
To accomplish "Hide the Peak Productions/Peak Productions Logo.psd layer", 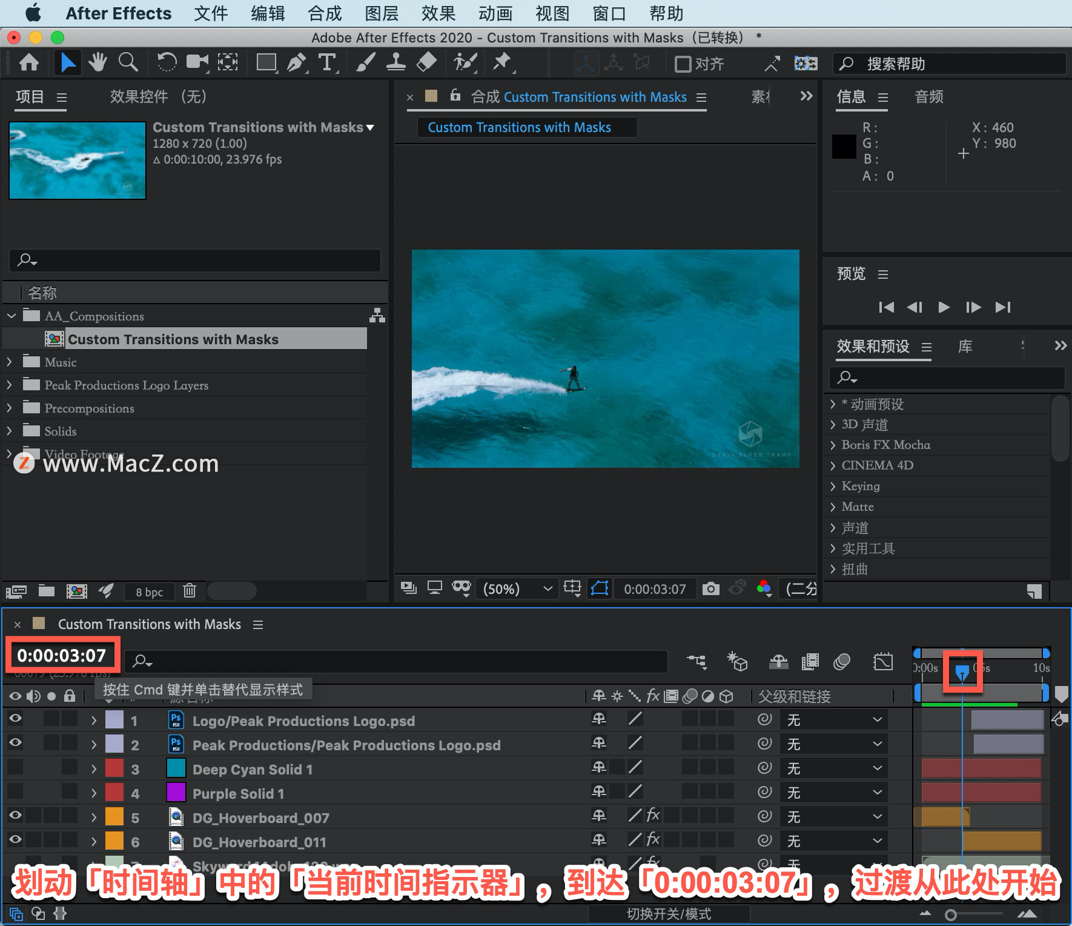I will 15,743.
